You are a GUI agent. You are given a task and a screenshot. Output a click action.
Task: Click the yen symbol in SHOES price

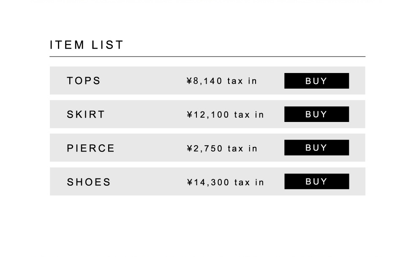(190, 182)
